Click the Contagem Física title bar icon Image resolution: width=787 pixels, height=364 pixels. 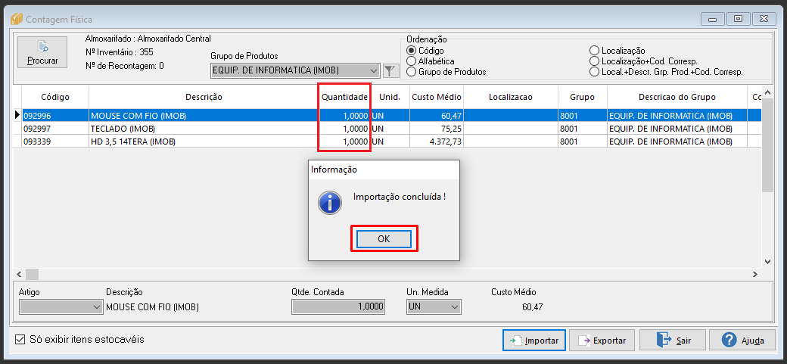17,20
